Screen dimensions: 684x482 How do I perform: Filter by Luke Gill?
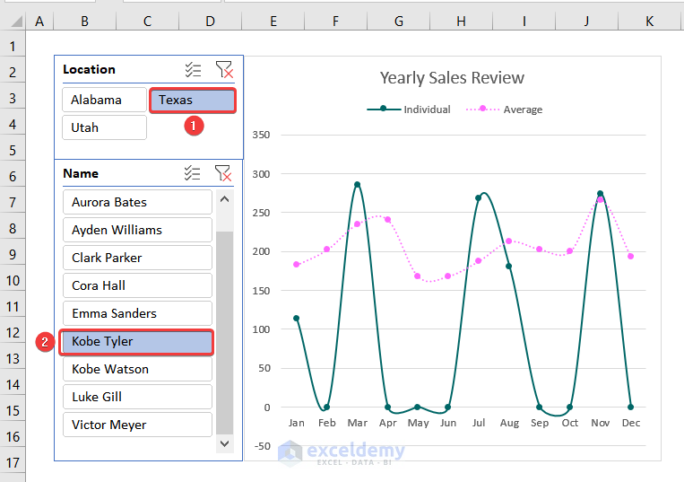(x=137, y=397)
